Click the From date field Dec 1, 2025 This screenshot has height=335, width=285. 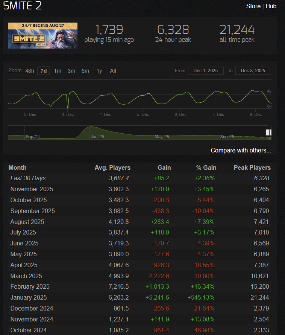point(206,71)
